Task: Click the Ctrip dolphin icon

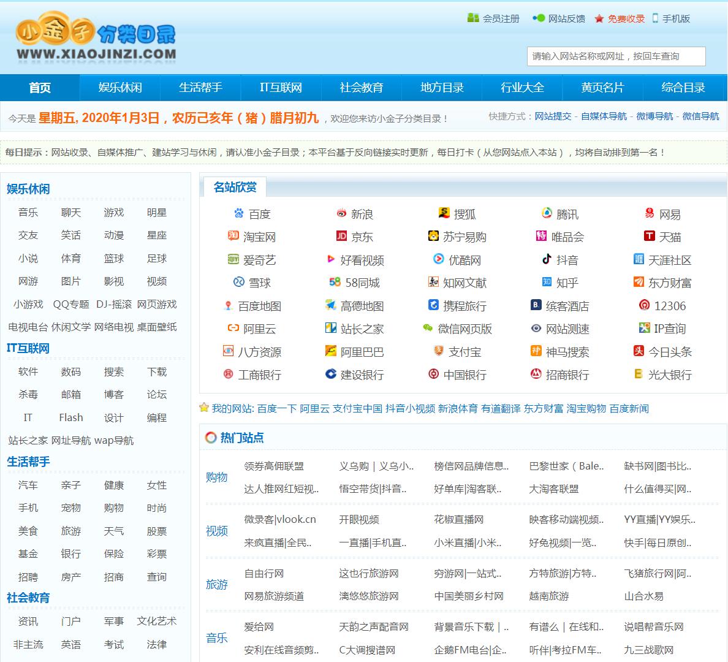Action: [x=433, y=305]
